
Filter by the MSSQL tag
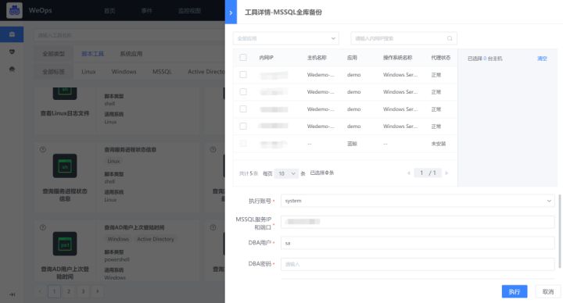(162, 72)
